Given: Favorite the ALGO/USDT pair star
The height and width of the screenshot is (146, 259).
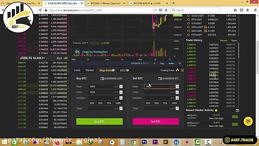Looking at the screenshot, I should (188, 16).
